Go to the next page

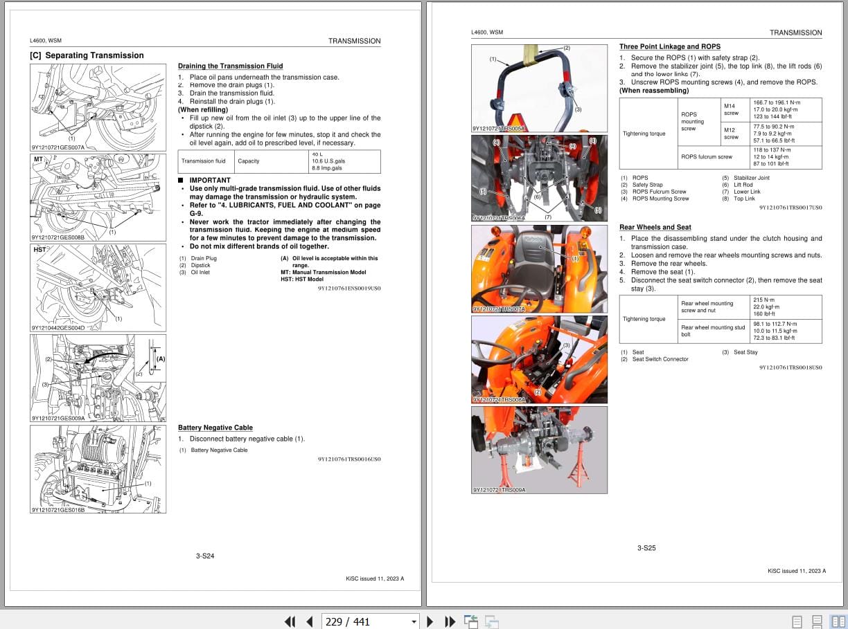430,621
